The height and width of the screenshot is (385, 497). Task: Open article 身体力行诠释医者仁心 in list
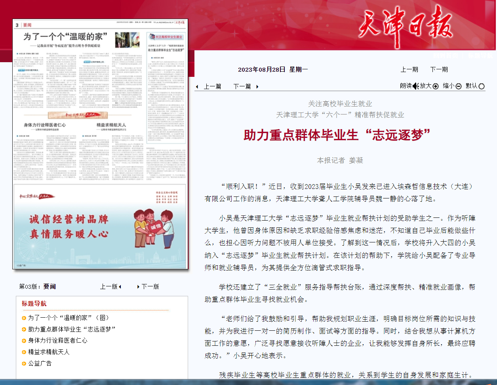click(x=58, y=340)
